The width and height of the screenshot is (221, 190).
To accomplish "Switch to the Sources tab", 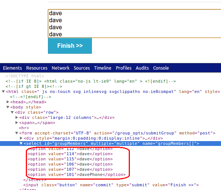I will (82, 68).
